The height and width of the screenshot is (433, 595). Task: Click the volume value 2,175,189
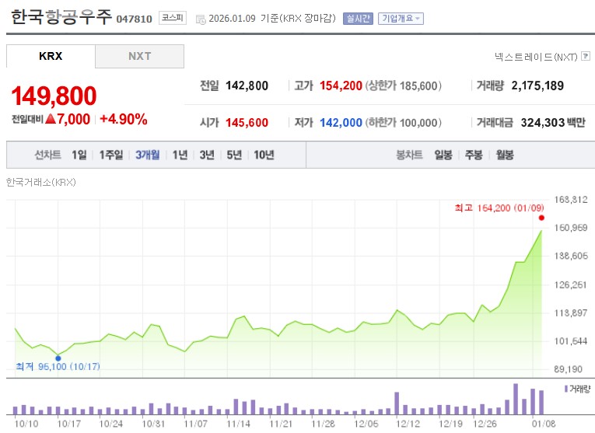537,86
